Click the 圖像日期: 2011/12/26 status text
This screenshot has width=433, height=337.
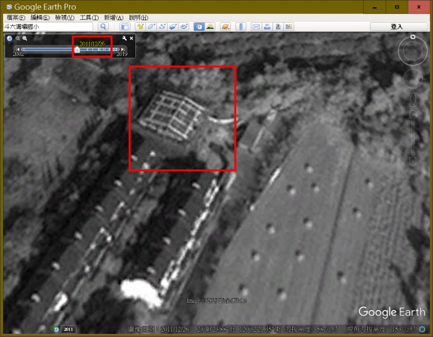[x=159, y=329]
